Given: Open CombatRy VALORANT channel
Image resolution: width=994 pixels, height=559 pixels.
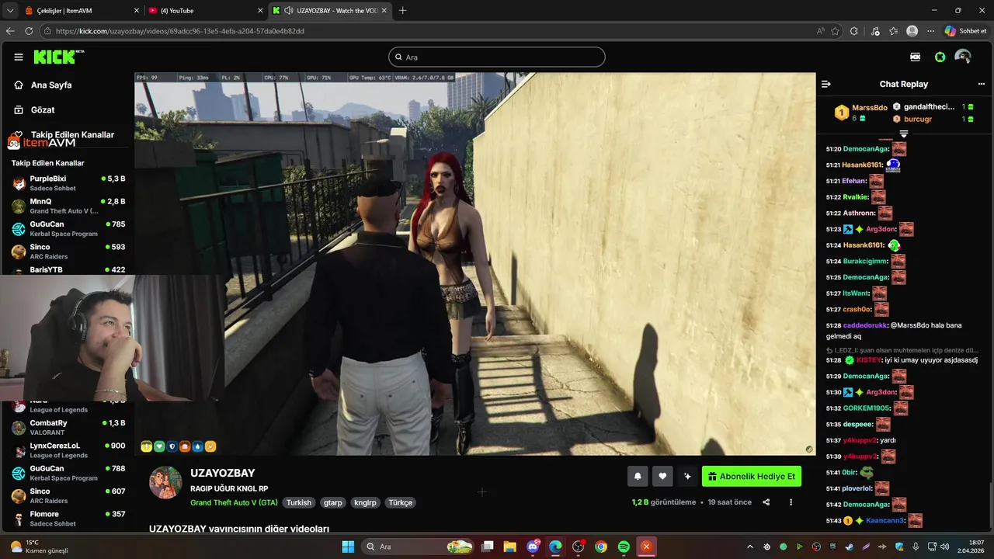Looking at the screenshot, I should [x=68, y=427].
